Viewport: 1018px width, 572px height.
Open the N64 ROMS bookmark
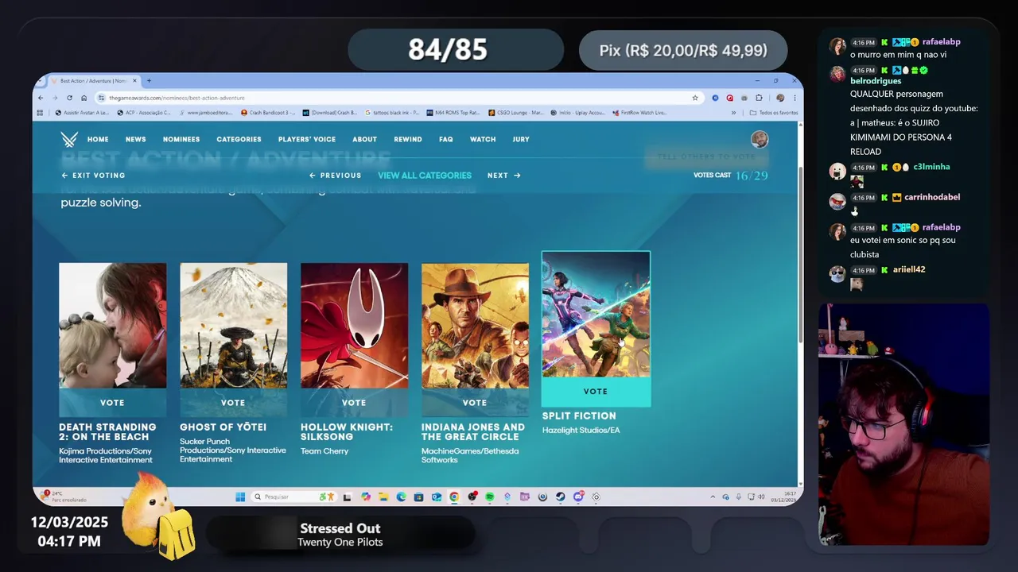click(453, 113)
